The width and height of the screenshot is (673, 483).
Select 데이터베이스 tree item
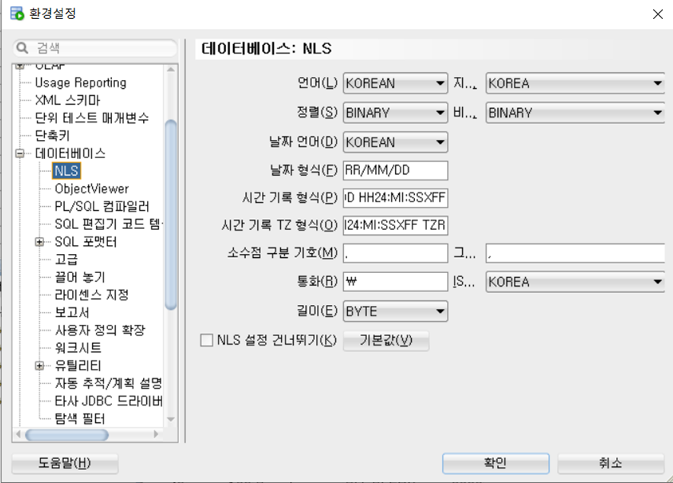point(70,153)
